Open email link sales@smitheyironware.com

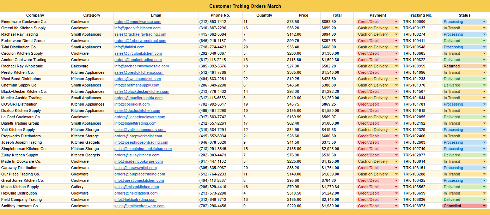pos(140,206)
